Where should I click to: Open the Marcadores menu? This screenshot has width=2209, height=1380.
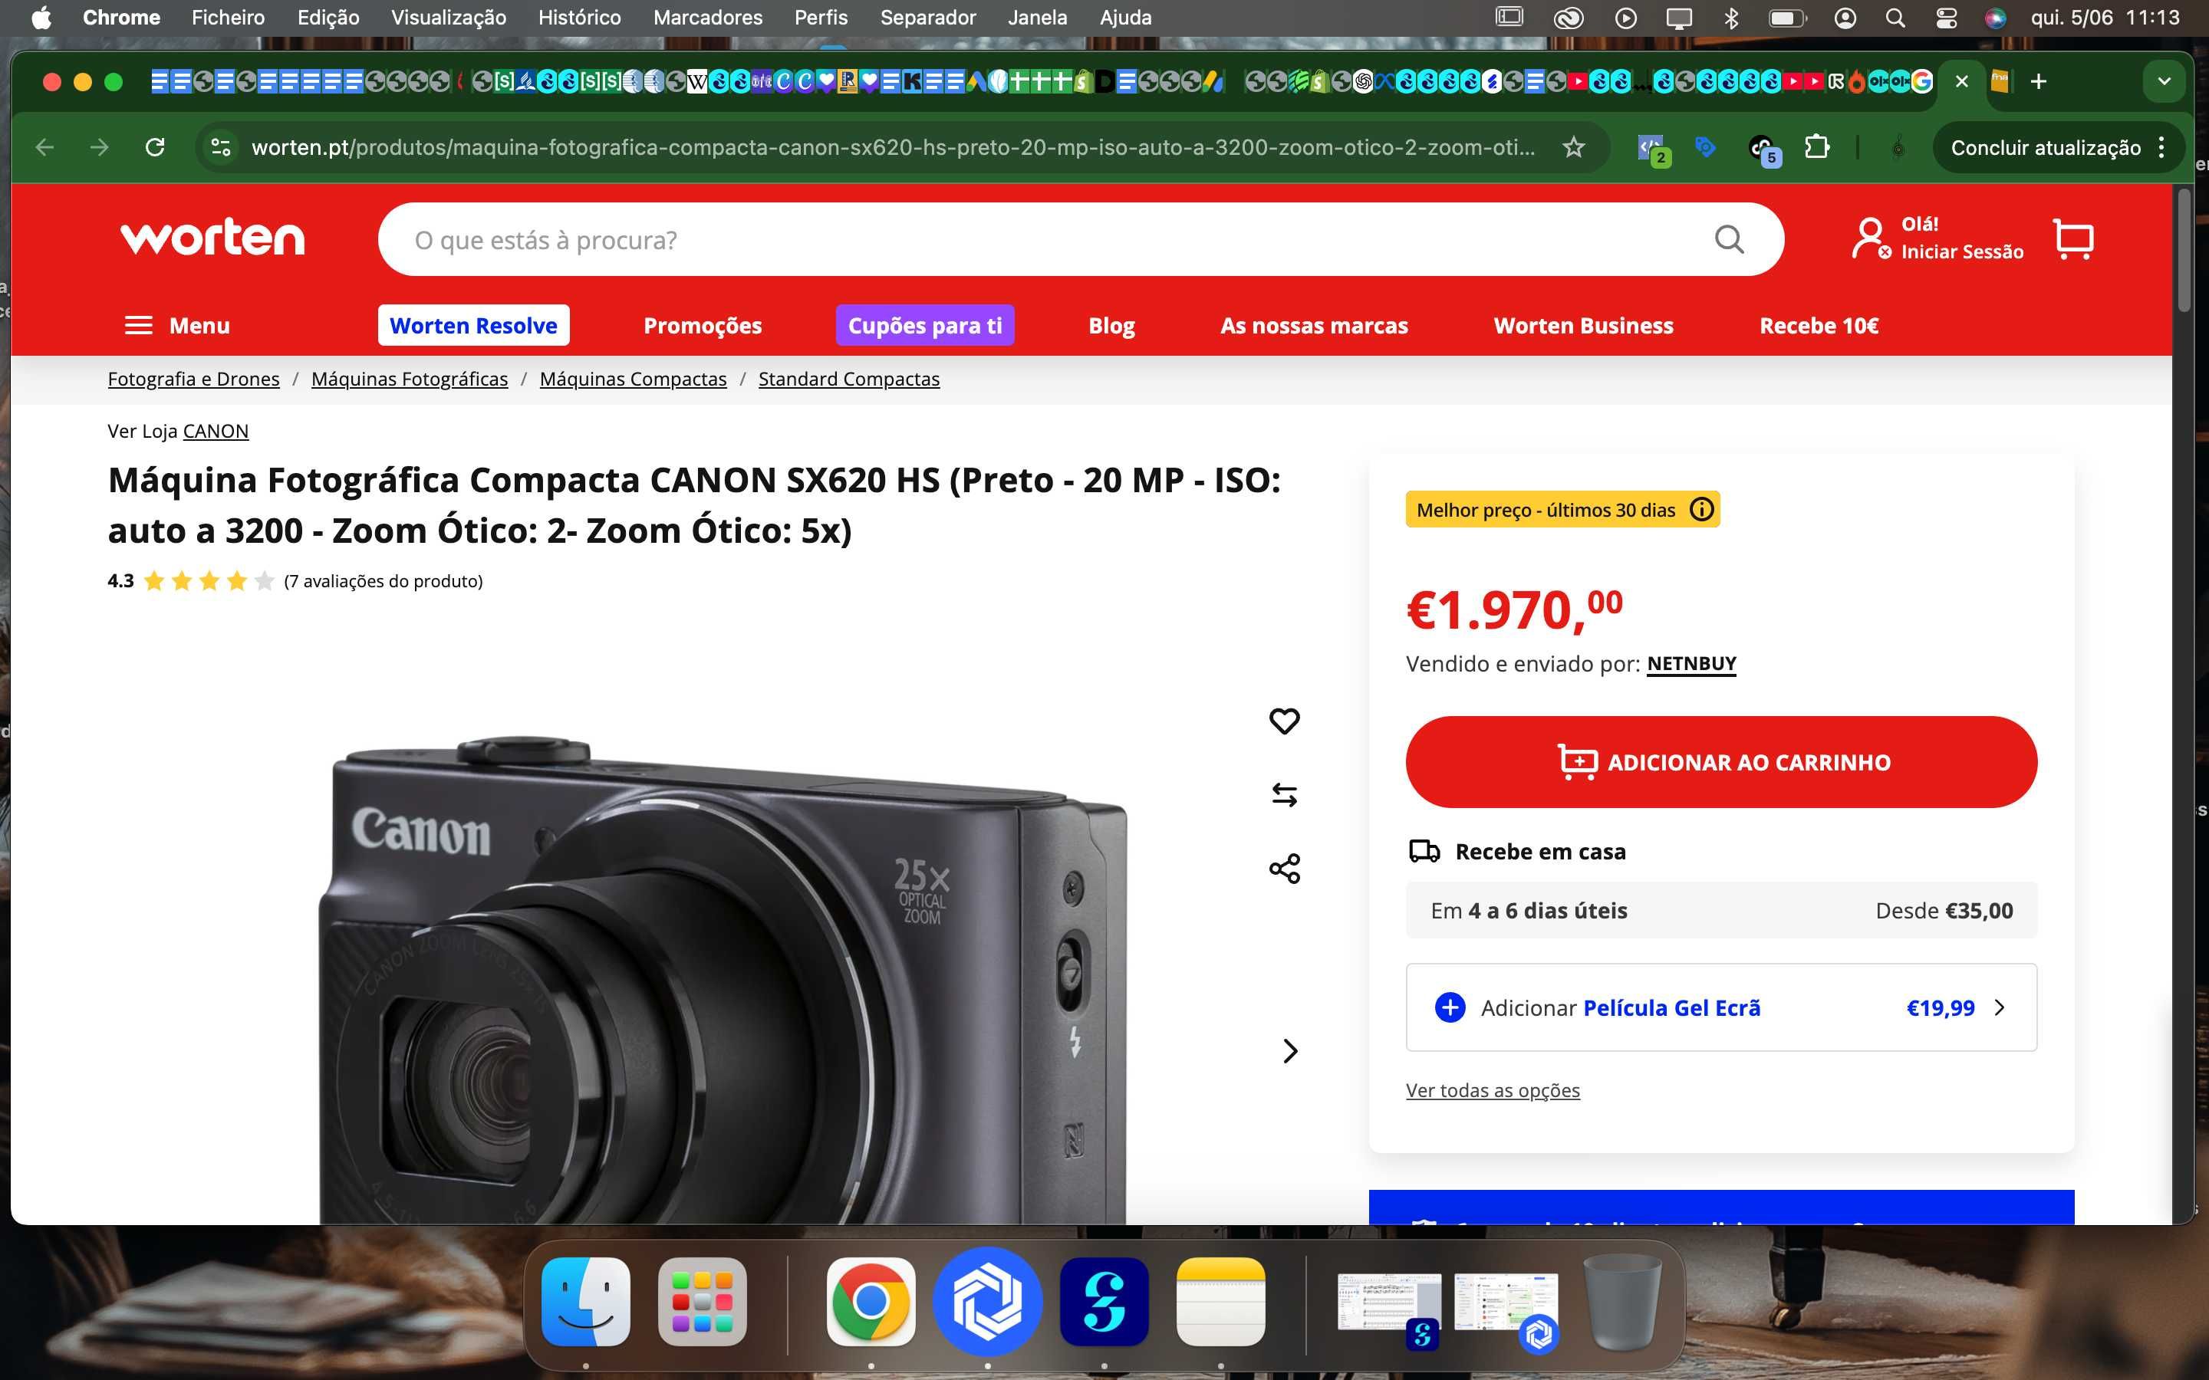click(x=707, y=18)
